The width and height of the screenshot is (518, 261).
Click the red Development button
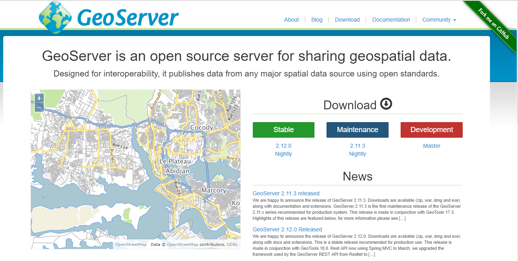pyautogui.click(x=431, y=130)
